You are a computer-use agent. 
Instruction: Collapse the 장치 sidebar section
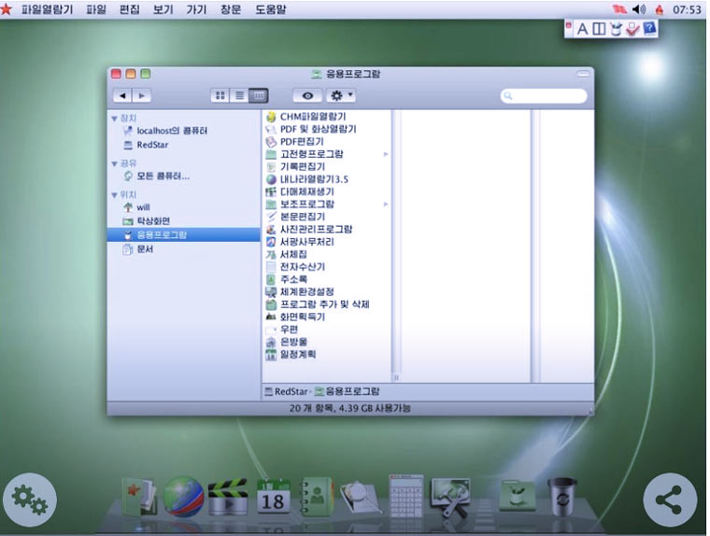(x=115, y=119)
